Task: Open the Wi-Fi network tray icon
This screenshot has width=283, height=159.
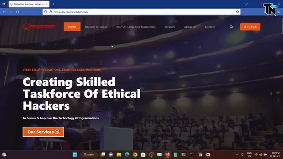Action: tap(256, 155)
